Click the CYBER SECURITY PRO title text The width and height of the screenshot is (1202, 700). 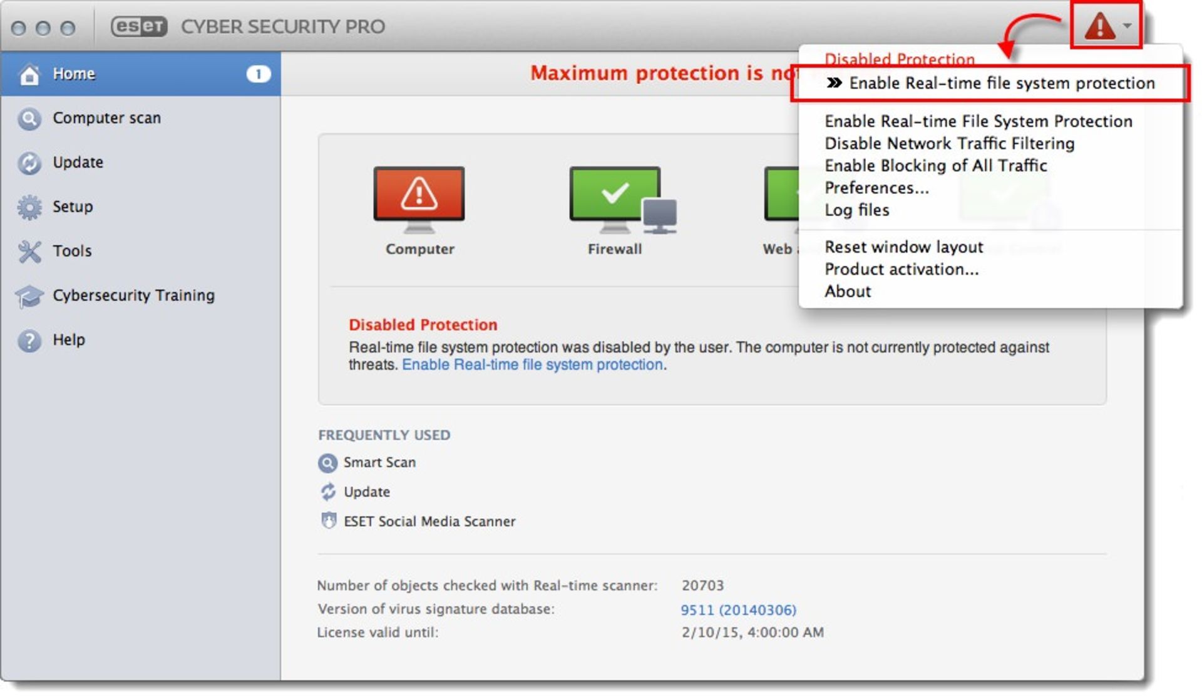click(283, 27)
